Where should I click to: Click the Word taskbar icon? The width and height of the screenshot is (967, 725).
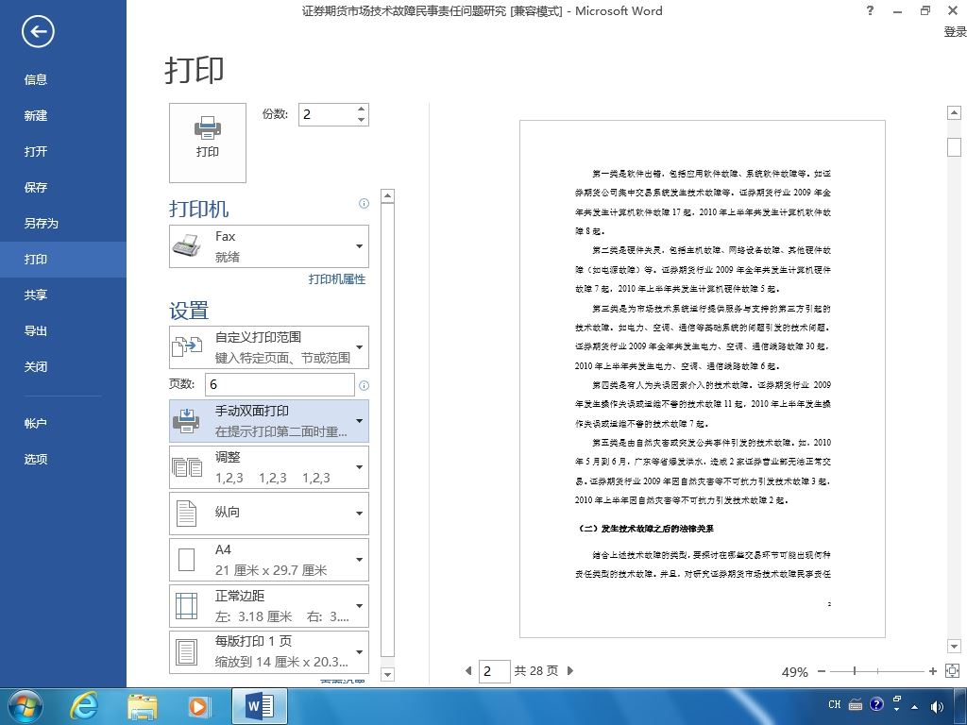pyautogui.click(x=260, y=706)
